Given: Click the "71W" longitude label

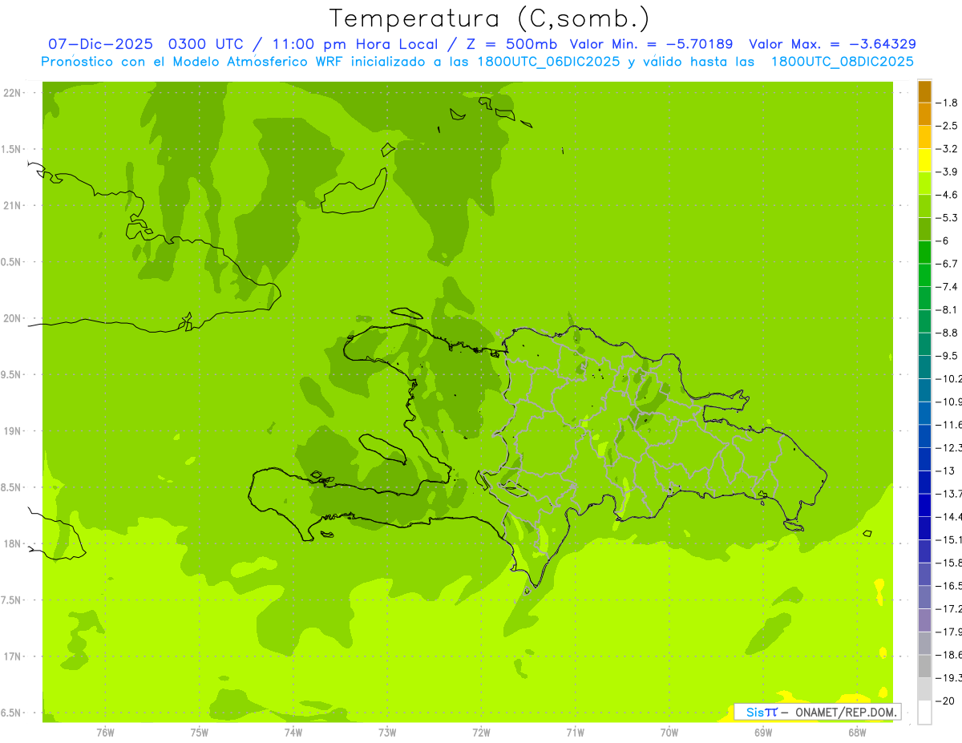Looking at the screenshot, I should pos(575,733).
